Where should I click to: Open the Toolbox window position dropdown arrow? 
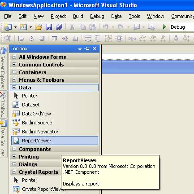(x=80, y=49)
